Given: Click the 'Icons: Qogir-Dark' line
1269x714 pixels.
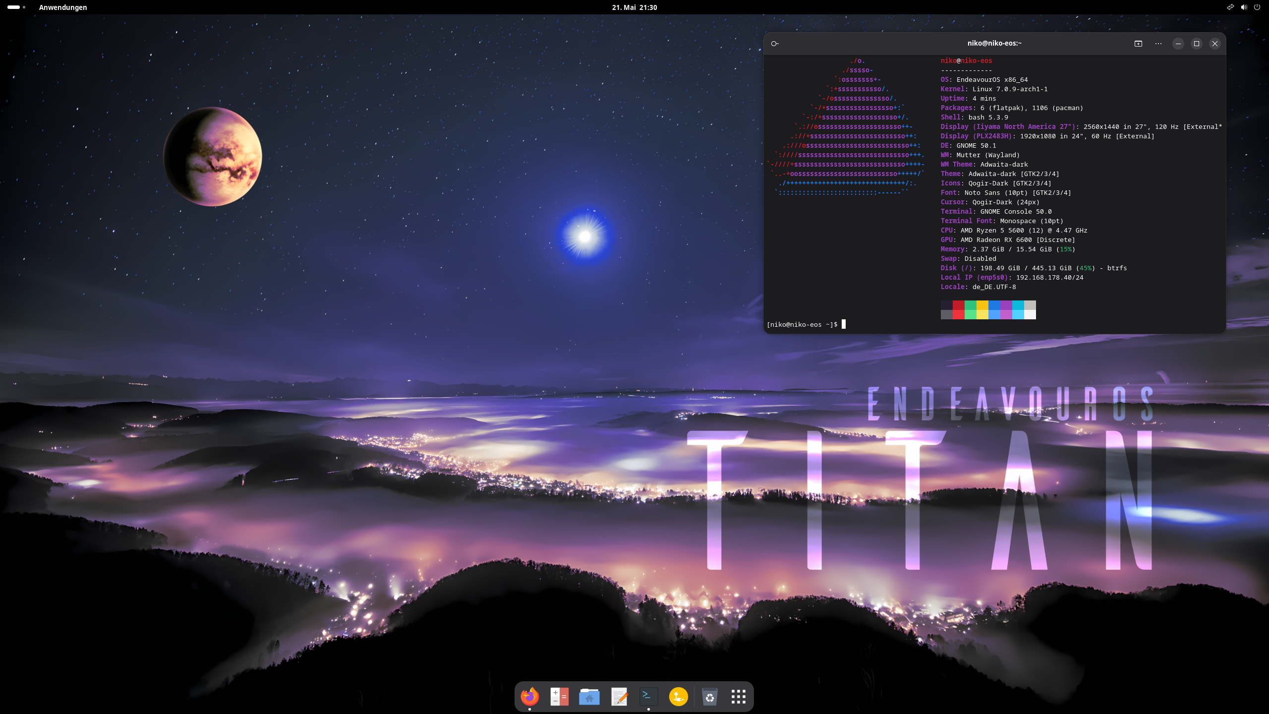Looking at the screenshot, I should pyautogui.click(x=996, y=183).
